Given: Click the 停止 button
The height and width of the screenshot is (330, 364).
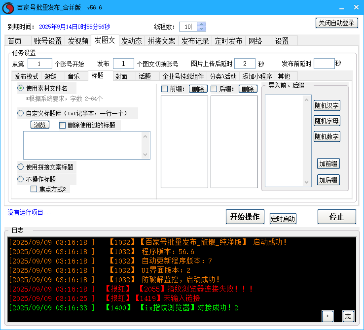Looking at the screenshot, I should (336, 217).
